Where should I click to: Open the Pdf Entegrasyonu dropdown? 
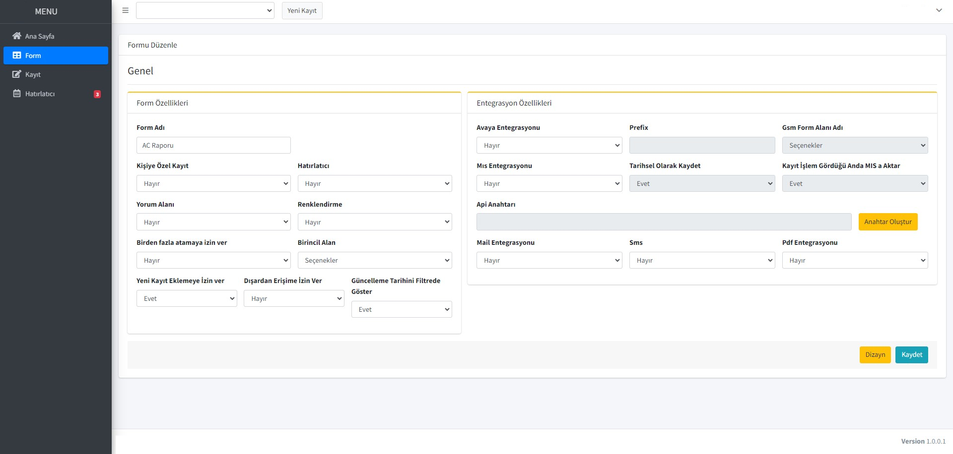tap(855, 260)
